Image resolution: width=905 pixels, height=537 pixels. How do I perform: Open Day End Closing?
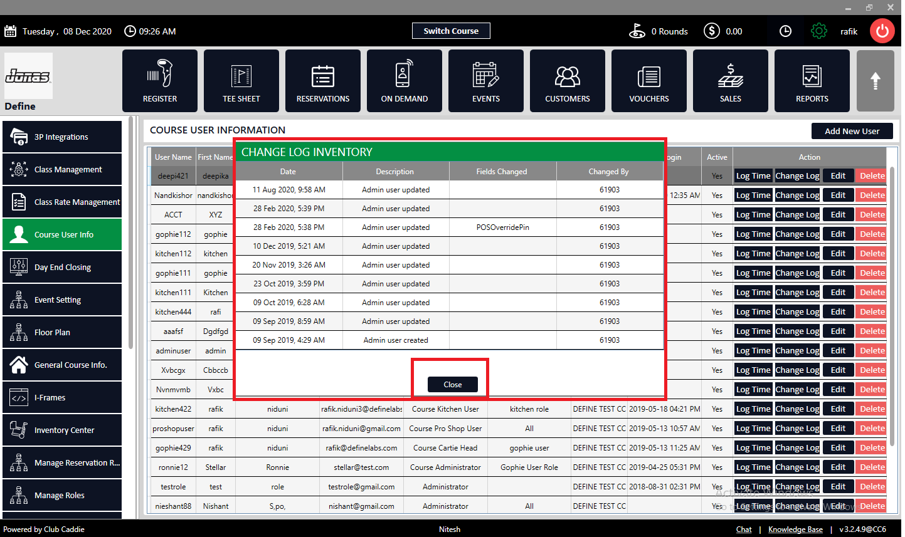[62, 267]
